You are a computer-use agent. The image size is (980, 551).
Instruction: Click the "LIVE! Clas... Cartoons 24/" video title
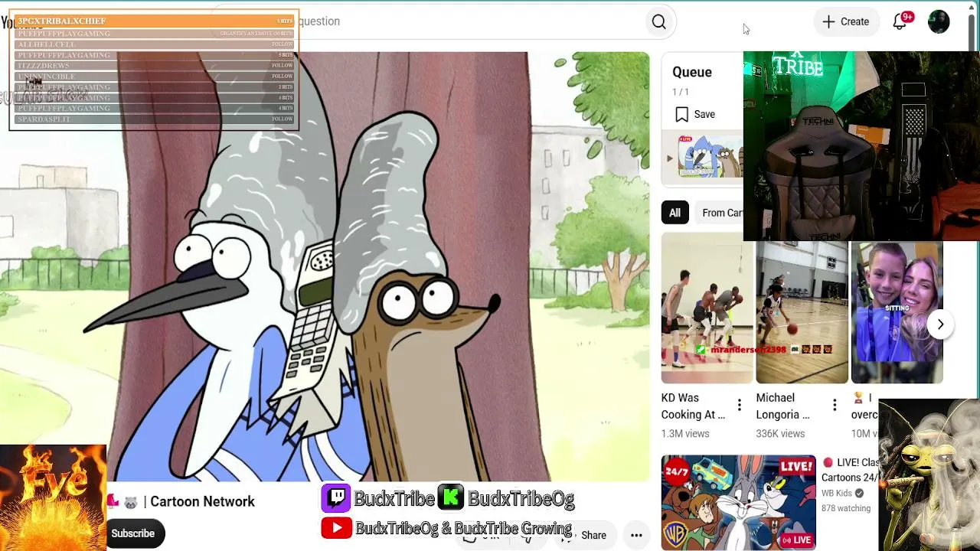coord(850,470)
